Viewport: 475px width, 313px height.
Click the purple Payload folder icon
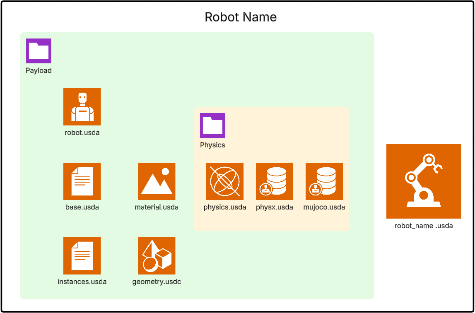(x=39, y=51)
